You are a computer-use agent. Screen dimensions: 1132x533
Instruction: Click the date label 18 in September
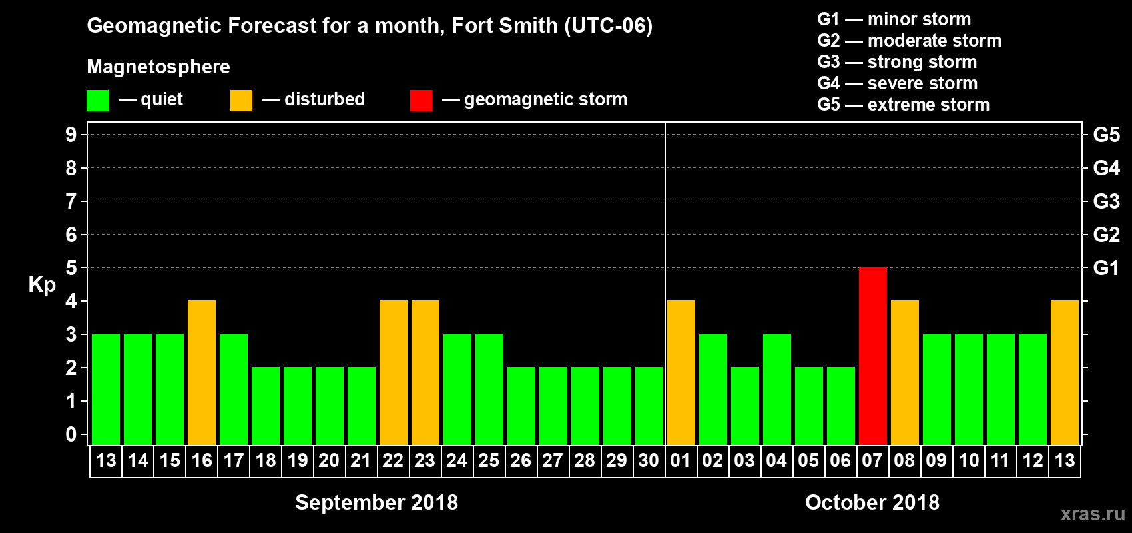(x=266, y=460)
